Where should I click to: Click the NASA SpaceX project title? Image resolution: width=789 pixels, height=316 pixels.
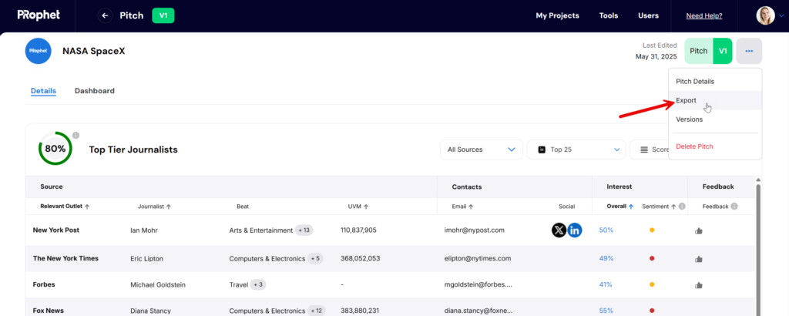coord(94,51)
